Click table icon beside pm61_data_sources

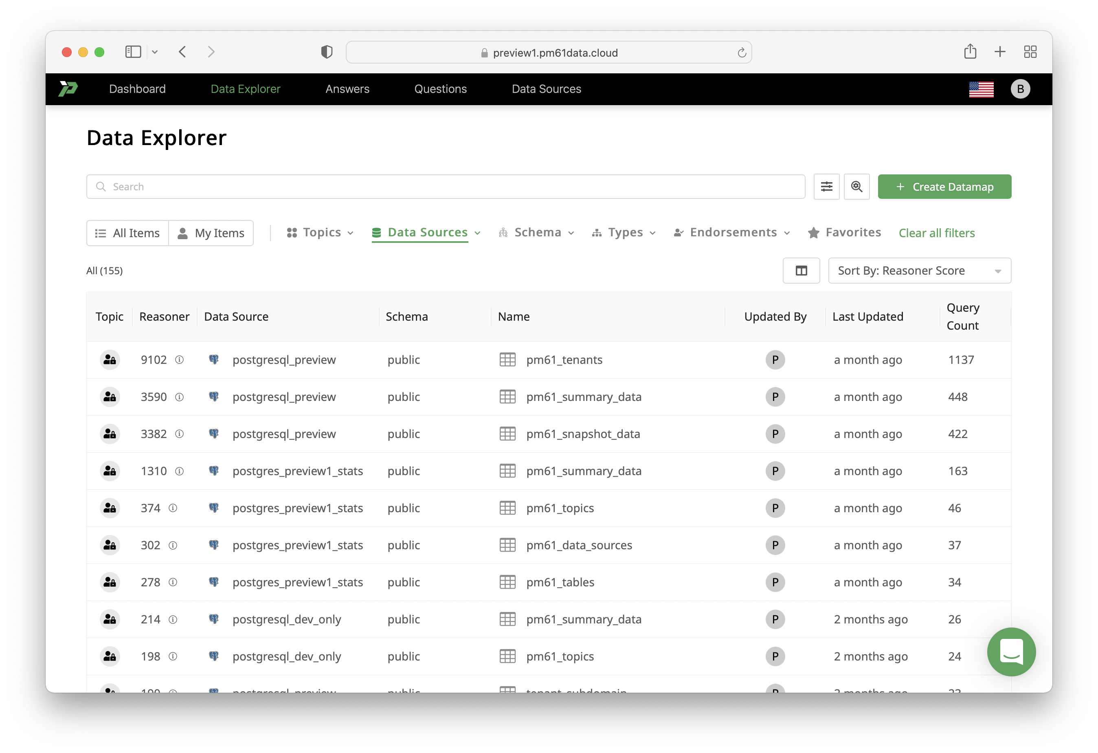click(x=507, y=545)
